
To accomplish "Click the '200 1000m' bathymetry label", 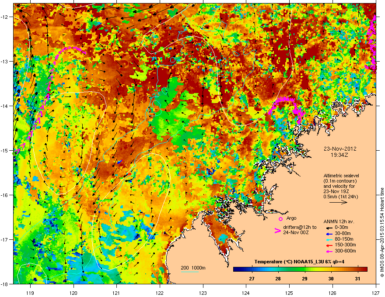I will [193, 268].
